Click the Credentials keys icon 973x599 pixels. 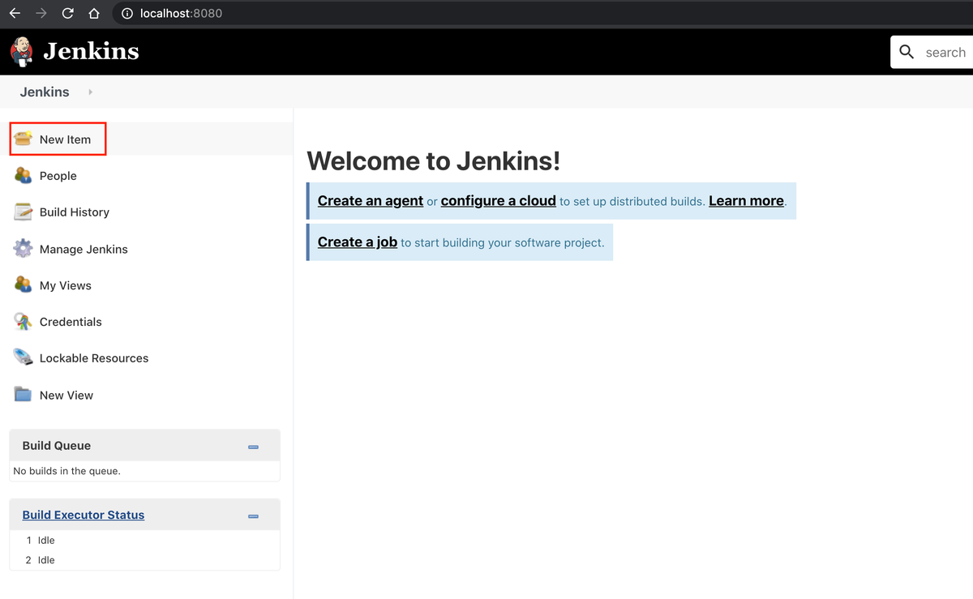point(24,322)
